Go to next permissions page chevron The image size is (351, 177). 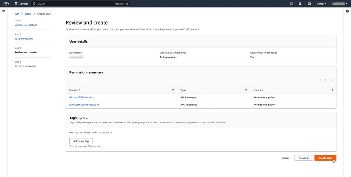point(331,80)
